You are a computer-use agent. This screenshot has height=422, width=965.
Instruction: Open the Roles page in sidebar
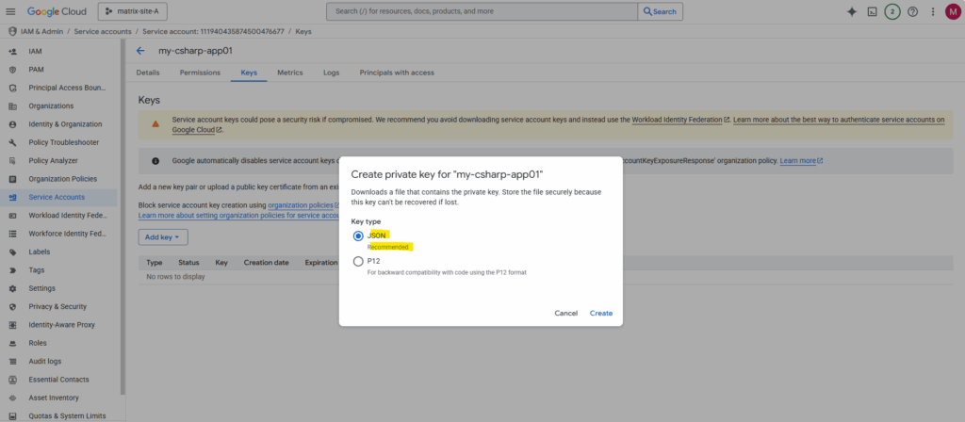pos(38,343)
